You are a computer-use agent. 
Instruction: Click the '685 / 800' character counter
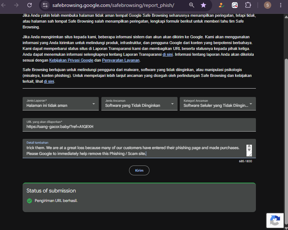[245, 161]
